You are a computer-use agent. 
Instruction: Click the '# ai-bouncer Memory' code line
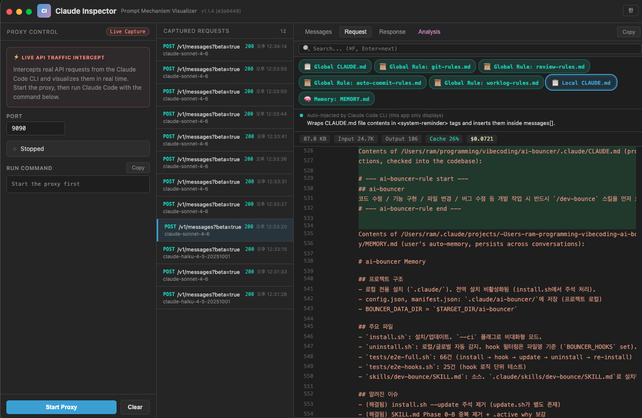pos(392,262)
